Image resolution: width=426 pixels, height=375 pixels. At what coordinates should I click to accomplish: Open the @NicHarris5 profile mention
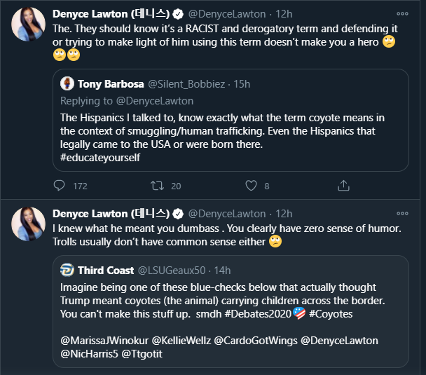click(89, 354)
